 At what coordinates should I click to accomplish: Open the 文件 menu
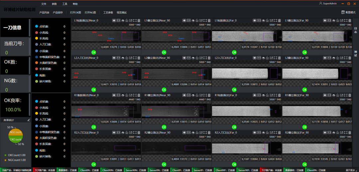point(44,4)
